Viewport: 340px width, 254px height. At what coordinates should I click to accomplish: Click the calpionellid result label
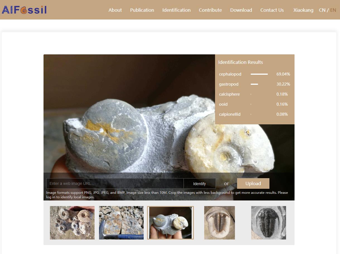230,114
